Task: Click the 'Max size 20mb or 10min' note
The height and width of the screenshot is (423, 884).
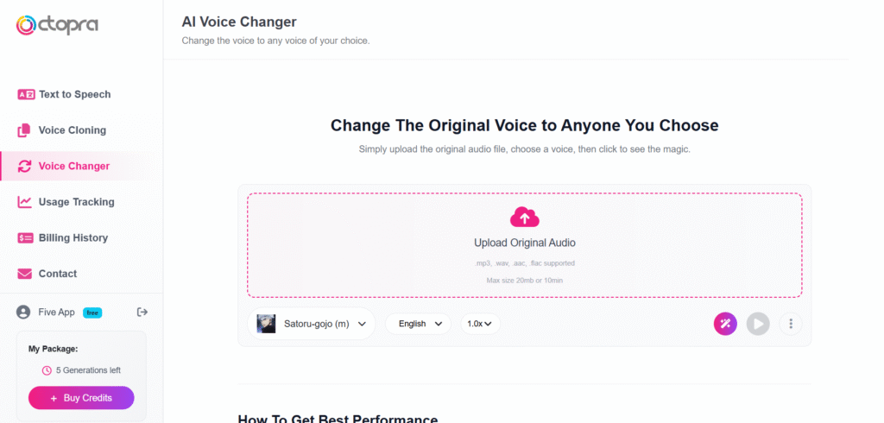Action: coord(524,281)
